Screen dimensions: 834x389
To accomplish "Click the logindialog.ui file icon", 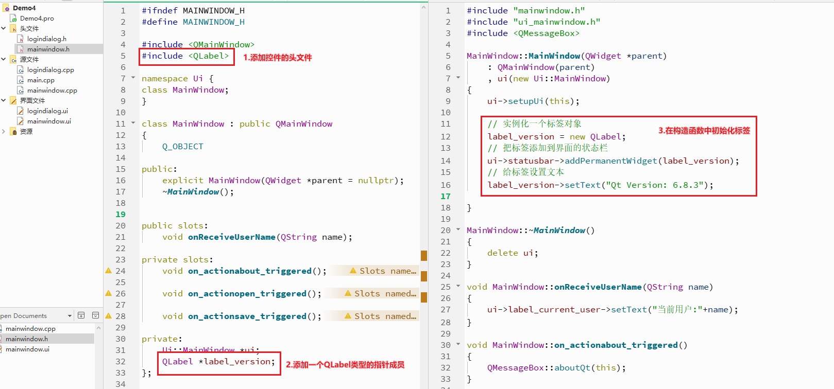I will click(21, 111).
